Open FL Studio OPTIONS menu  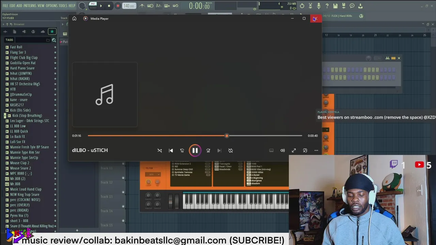click(51, 6)
